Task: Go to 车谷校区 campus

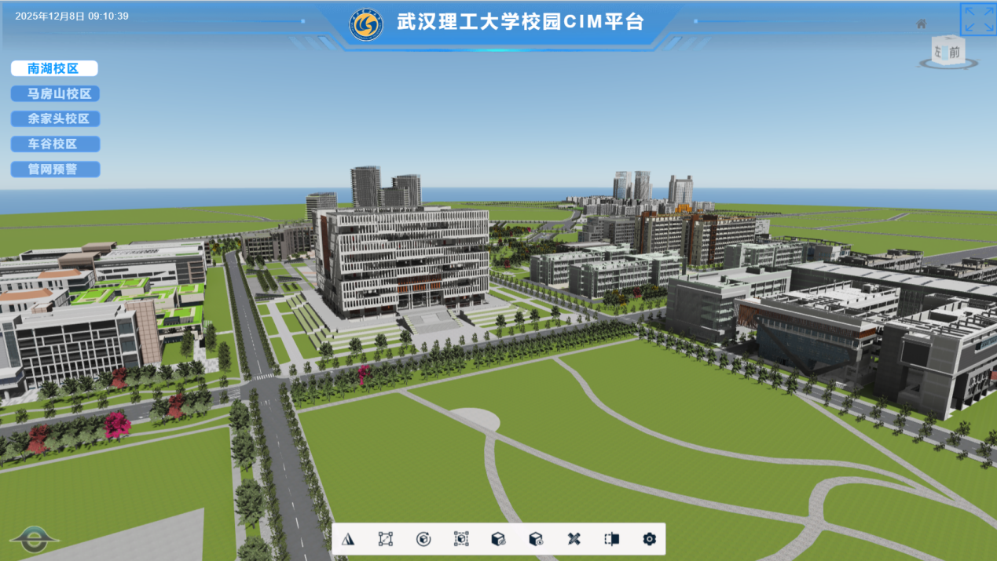Action: tap(55, 144)
